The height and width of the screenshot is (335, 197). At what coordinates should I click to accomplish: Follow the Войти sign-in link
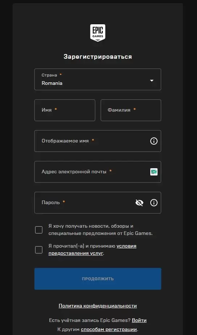click(139, 320)
